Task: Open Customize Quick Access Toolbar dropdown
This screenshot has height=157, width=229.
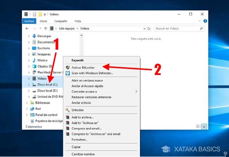Action: click(45, 14)
